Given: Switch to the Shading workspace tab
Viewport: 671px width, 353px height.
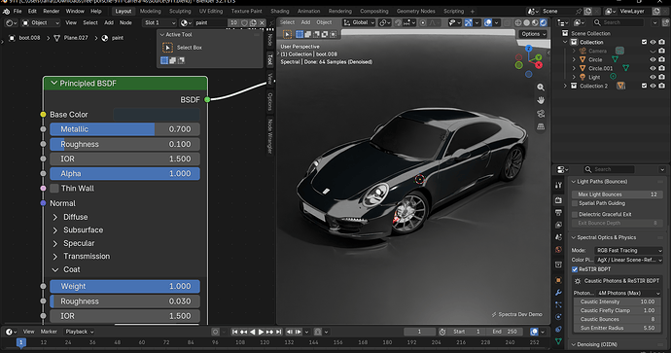Looking at the screenshot, I should coord(280,11).
